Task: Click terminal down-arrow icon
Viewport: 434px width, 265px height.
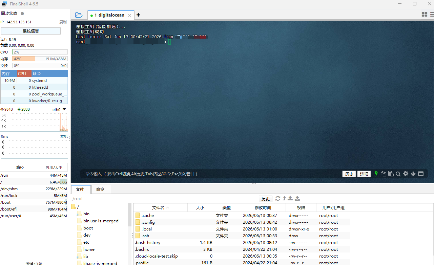Action: 413,174
